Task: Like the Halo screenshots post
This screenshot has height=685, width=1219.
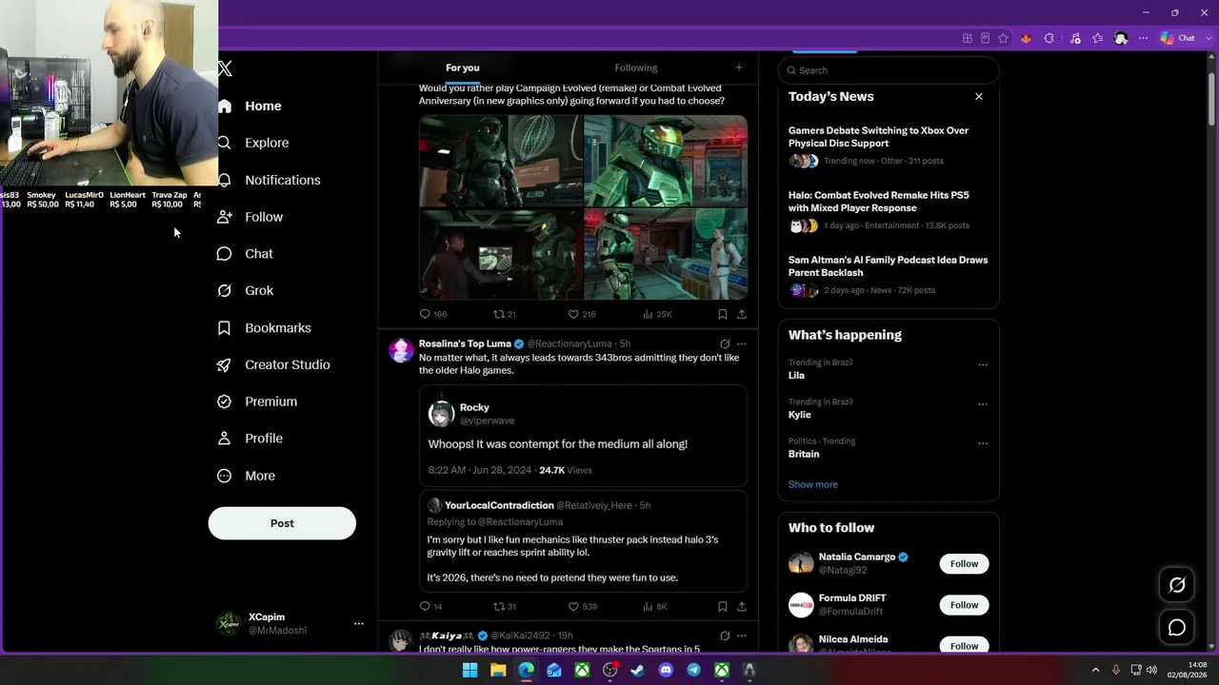Action: pos(581,314)
